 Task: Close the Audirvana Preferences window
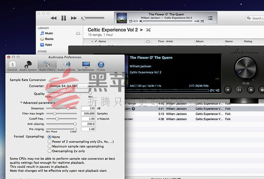tap(9, 57)
